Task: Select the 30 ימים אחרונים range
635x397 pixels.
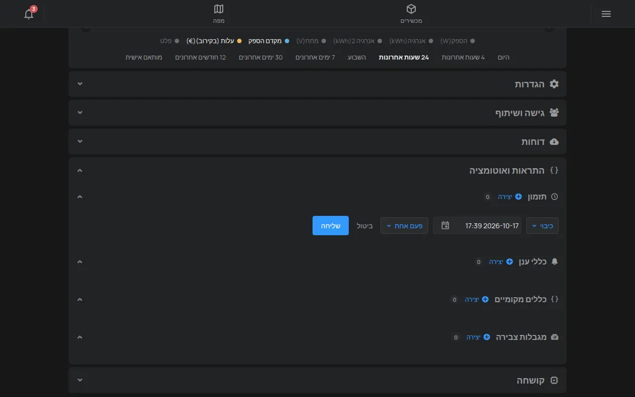Action: [x=260, y=57]
